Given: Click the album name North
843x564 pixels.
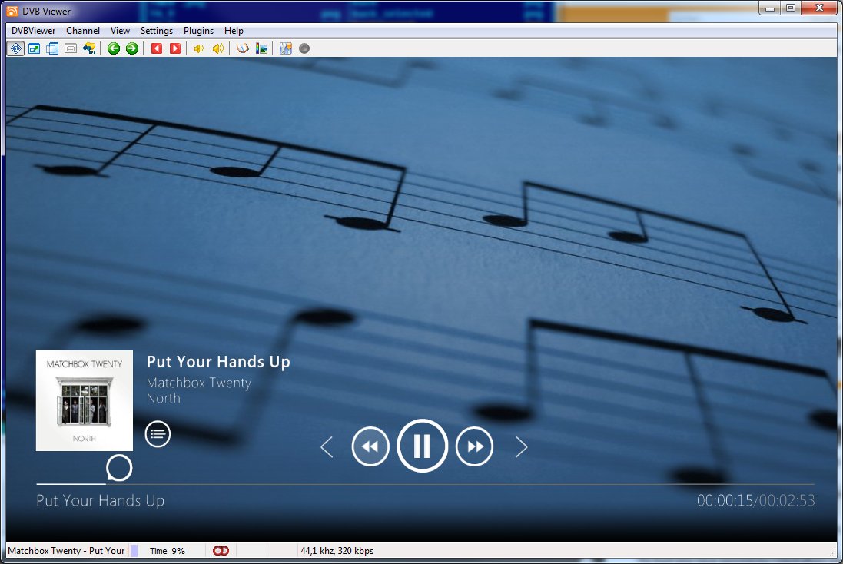Looking at the screenshot, I should click(164, 398).
